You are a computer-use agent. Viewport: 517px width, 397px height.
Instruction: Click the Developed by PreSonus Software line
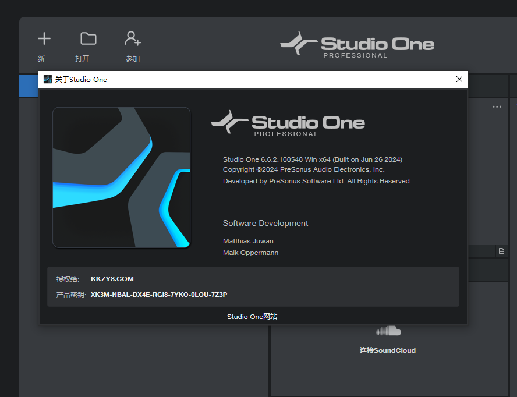(x=316, y=181)
